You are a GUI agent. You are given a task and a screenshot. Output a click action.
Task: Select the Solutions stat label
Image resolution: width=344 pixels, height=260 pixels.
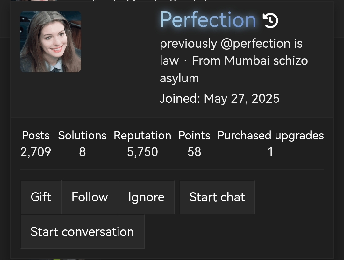click(x=82, y=135)
